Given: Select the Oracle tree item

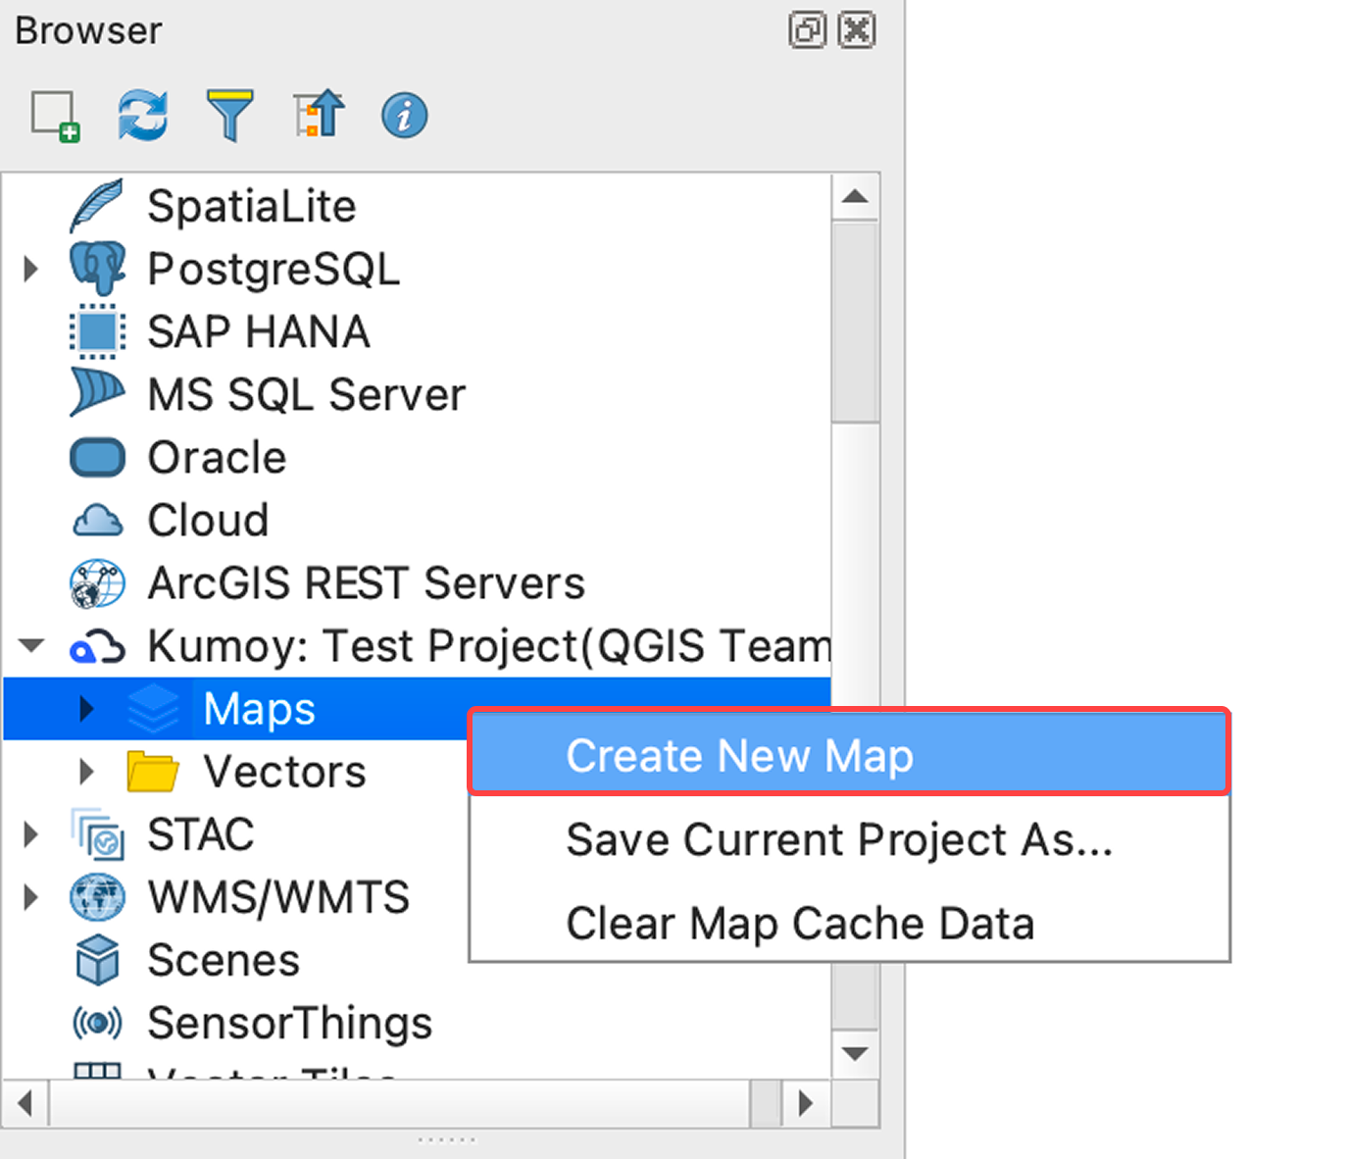Looking at the screenshot, I should pyautogui.click(x=217, y=458).
